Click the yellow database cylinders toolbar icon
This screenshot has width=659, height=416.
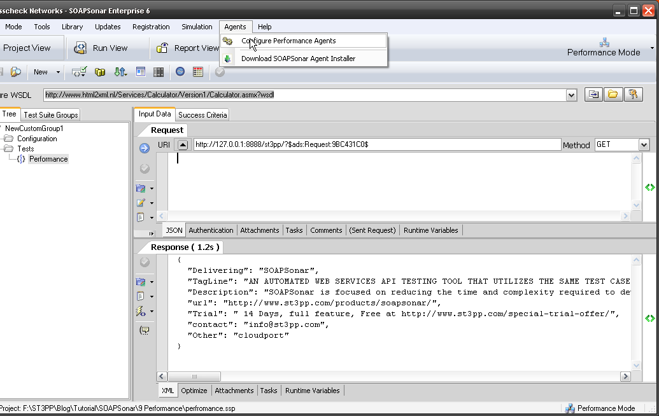tap(100, 73)
